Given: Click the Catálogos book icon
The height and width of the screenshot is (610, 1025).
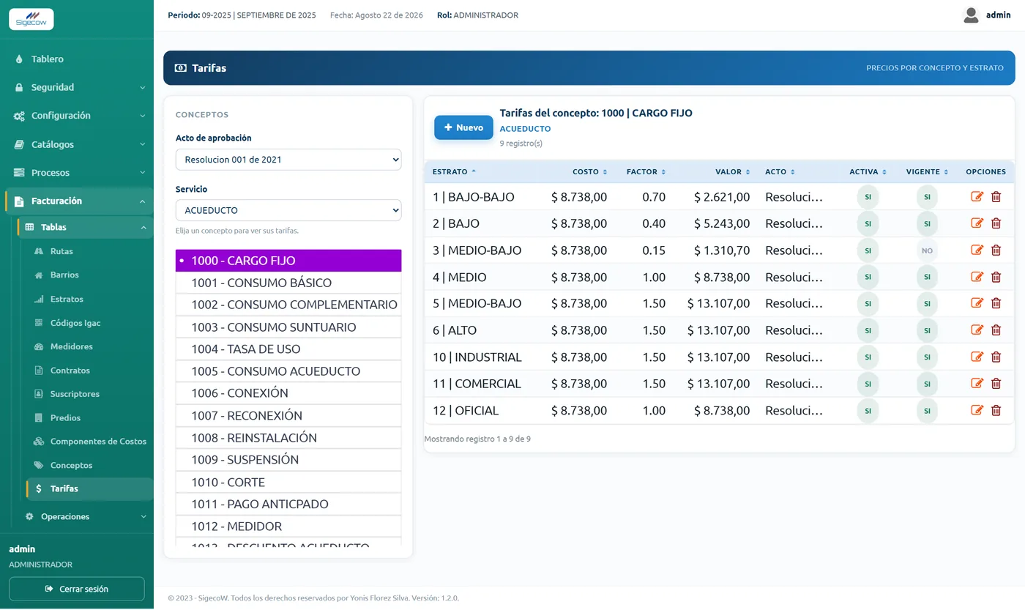Looking at the screenshot, I should tap(19, 144).
